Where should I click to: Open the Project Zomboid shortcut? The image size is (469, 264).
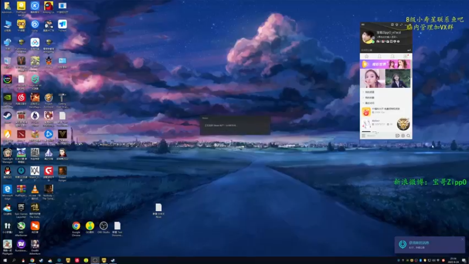49,100
